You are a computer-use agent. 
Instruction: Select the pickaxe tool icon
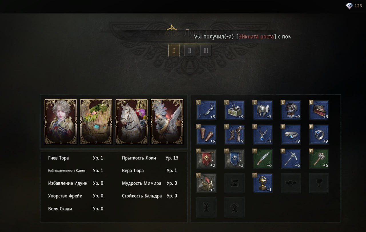click(291, 159)
